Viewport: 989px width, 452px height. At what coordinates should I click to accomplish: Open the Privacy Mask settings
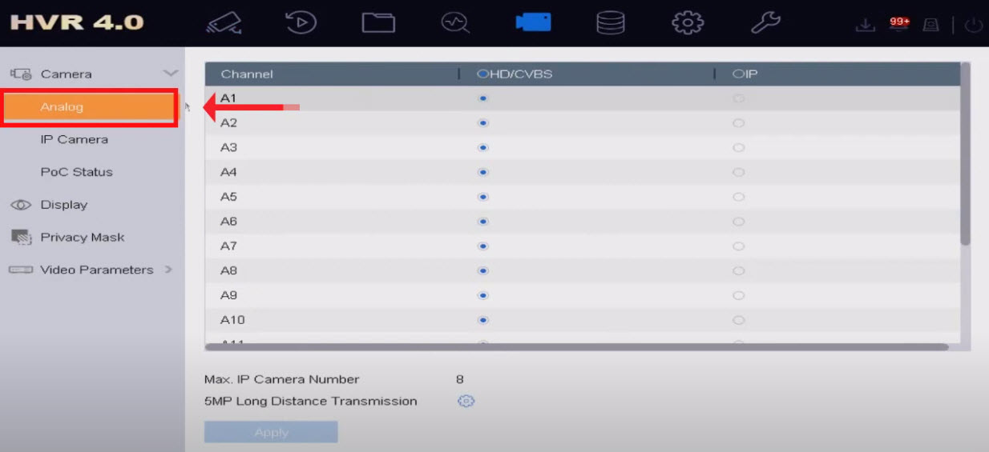pos(82,238)
